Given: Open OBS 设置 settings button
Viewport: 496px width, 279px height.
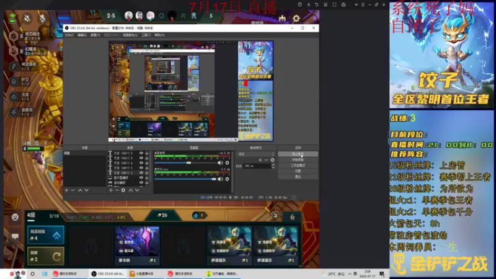Looking at the screenshot, I should 298,171.
